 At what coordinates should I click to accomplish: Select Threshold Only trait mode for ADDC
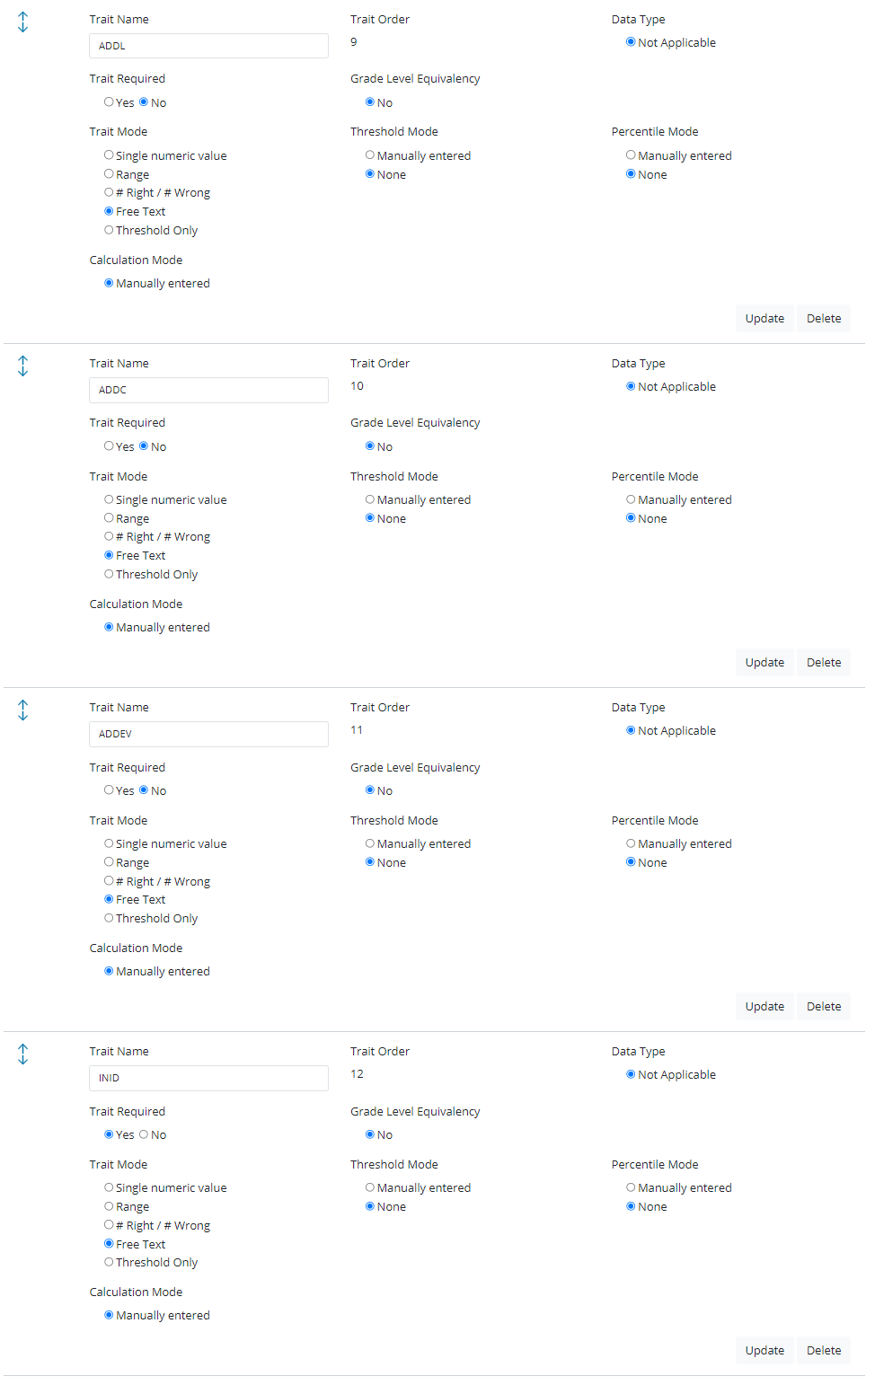(109, 574)
